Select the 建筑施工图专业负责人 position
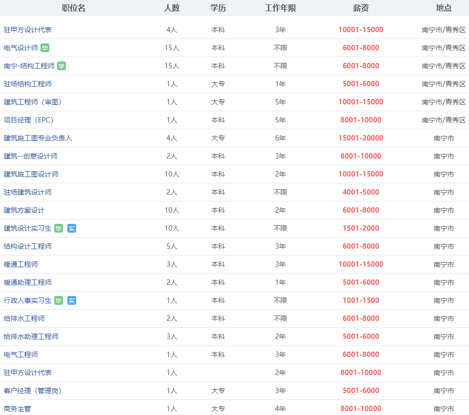Screen dimensions: 469x415 point(38,138)
